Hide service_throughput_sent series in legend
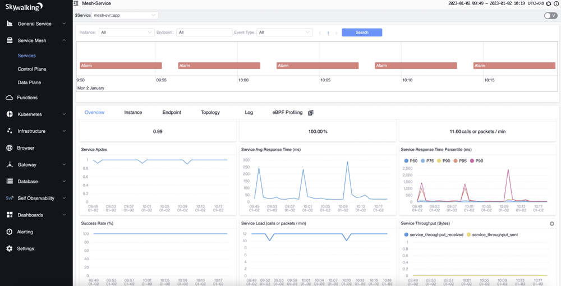The height and width of the screenshot is (286, 561). tap(491, 234)
